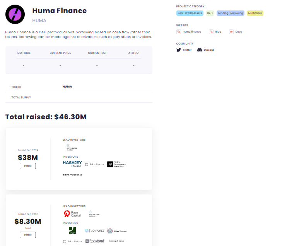Click the Stellar Development Foundation logo
The height and width of the screenshot is (246, 287).
[117, 164]
